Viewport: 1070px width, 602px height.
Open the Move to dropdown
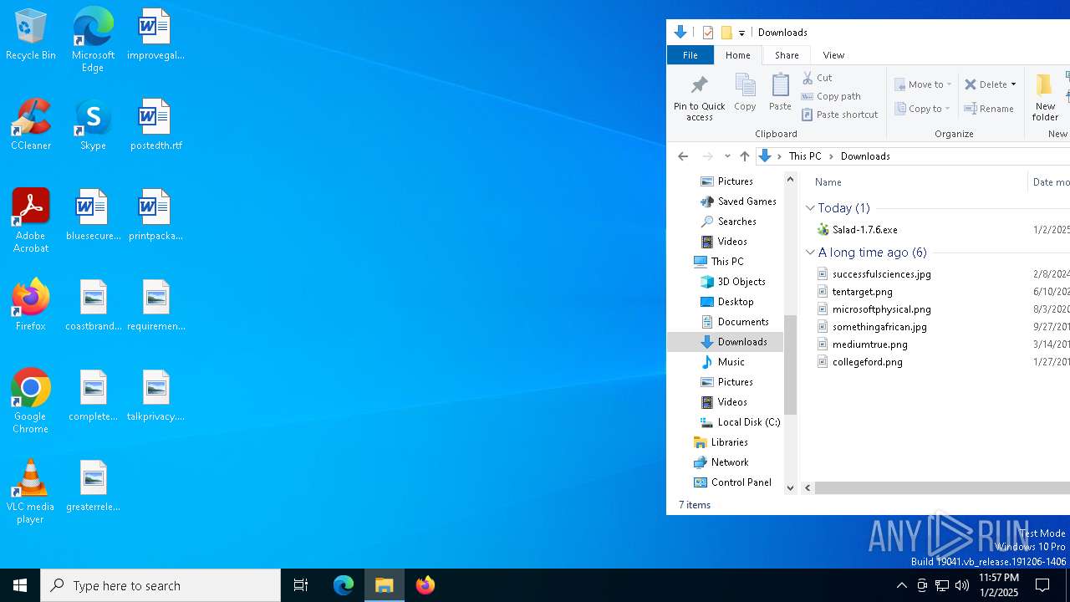(923, 84)
